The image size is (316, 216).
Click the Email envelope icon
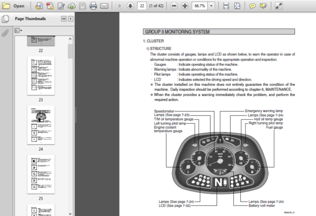click(x=104, y=6)
